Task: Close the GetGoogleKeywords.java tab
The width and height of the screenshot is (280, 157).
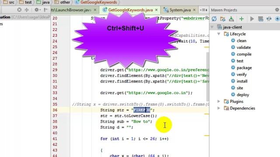Action: (x=157, y=10)
